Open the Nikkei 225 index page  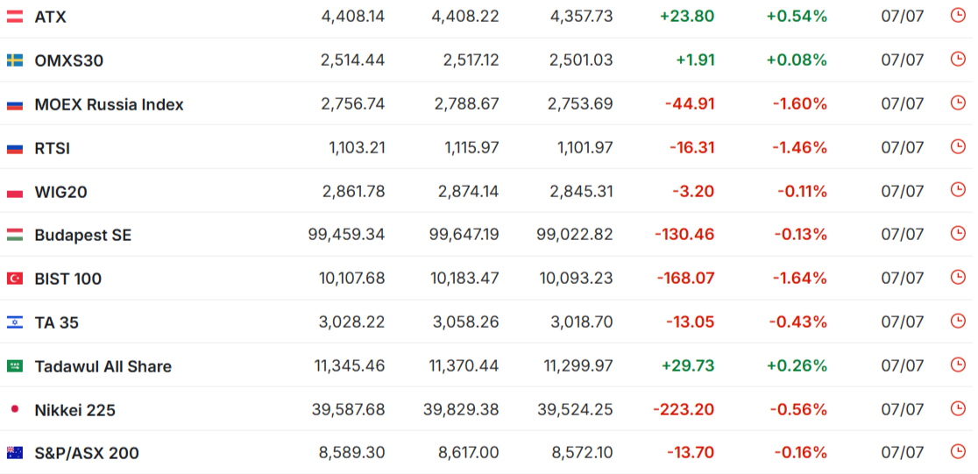tap(74, 410)
